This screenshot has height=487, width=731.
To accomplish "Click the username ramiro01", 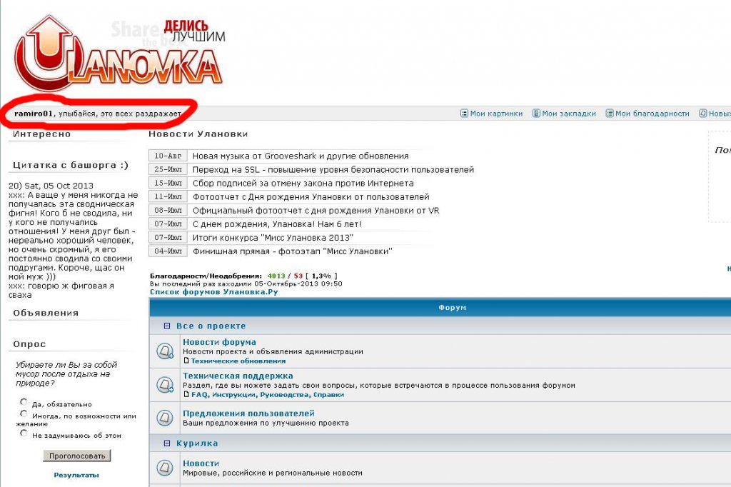I will [x=34, y=114].
